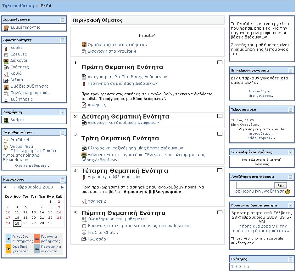
Task: Collapse the Αναζήτηση στα Φόρουμ block
Action: 291,177
